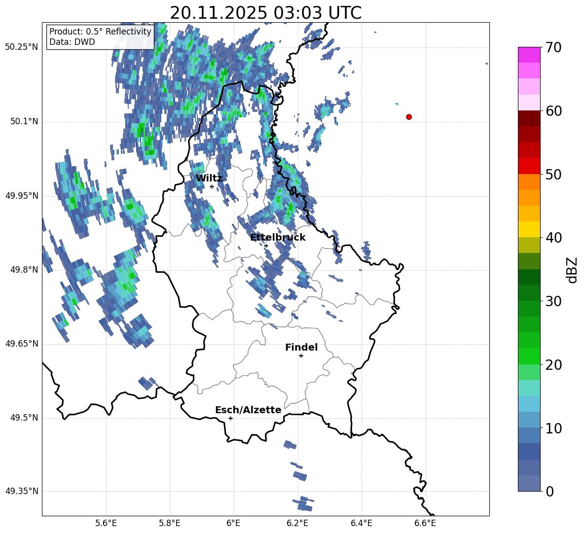The image size is (584, 533).
Task: Click the dBZ colorbar label
Action: (573, 270)
